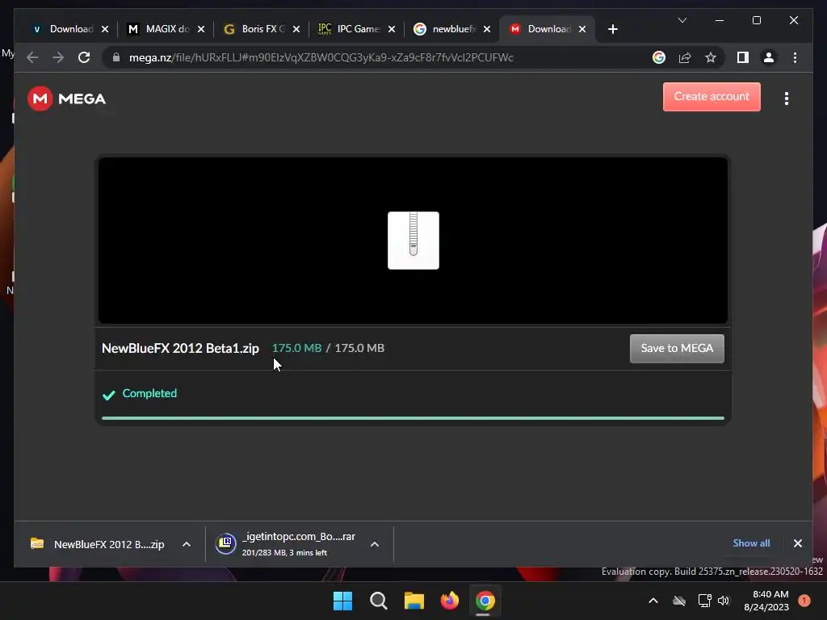Share this page icon

[x=685, y=57]
